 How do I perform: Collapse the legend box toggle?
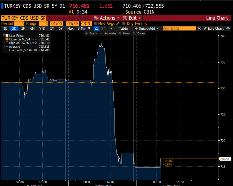pyautogui.click(x=4, y=35)
